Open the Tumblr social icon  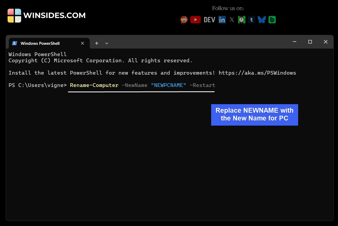[x=251, y=19]
